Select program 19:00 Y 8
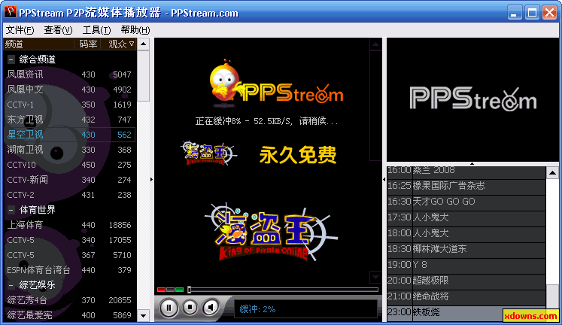 pos(466,265)
